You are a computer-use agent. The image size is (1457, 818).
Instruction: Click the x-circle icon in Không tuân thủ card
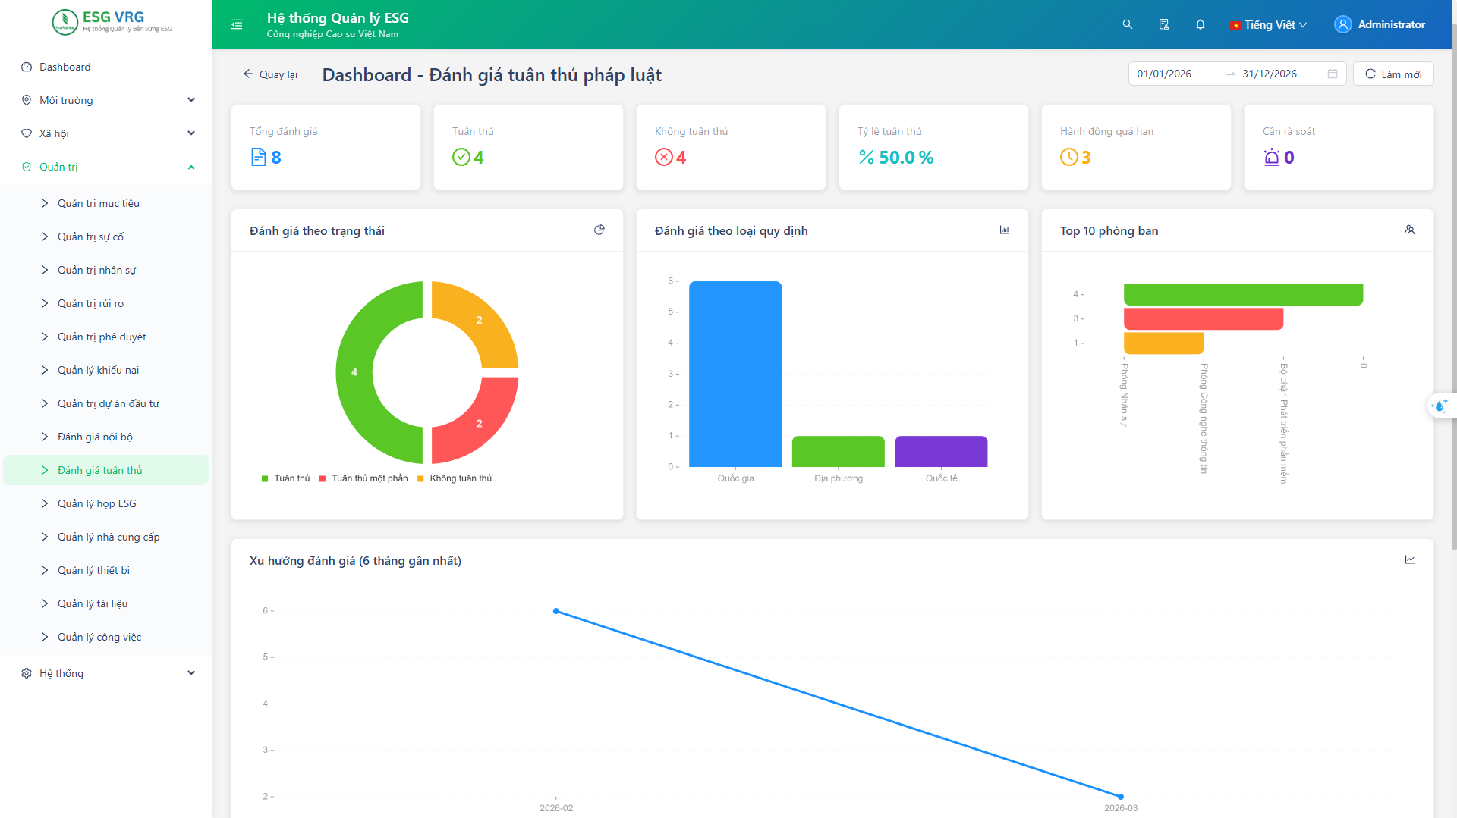pyautogui.click(x=664, y=157)
